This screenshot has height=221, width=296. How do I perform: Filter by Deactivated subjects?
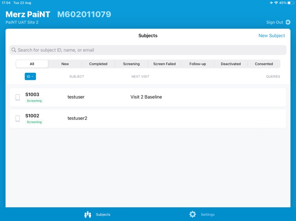point(231,64)
